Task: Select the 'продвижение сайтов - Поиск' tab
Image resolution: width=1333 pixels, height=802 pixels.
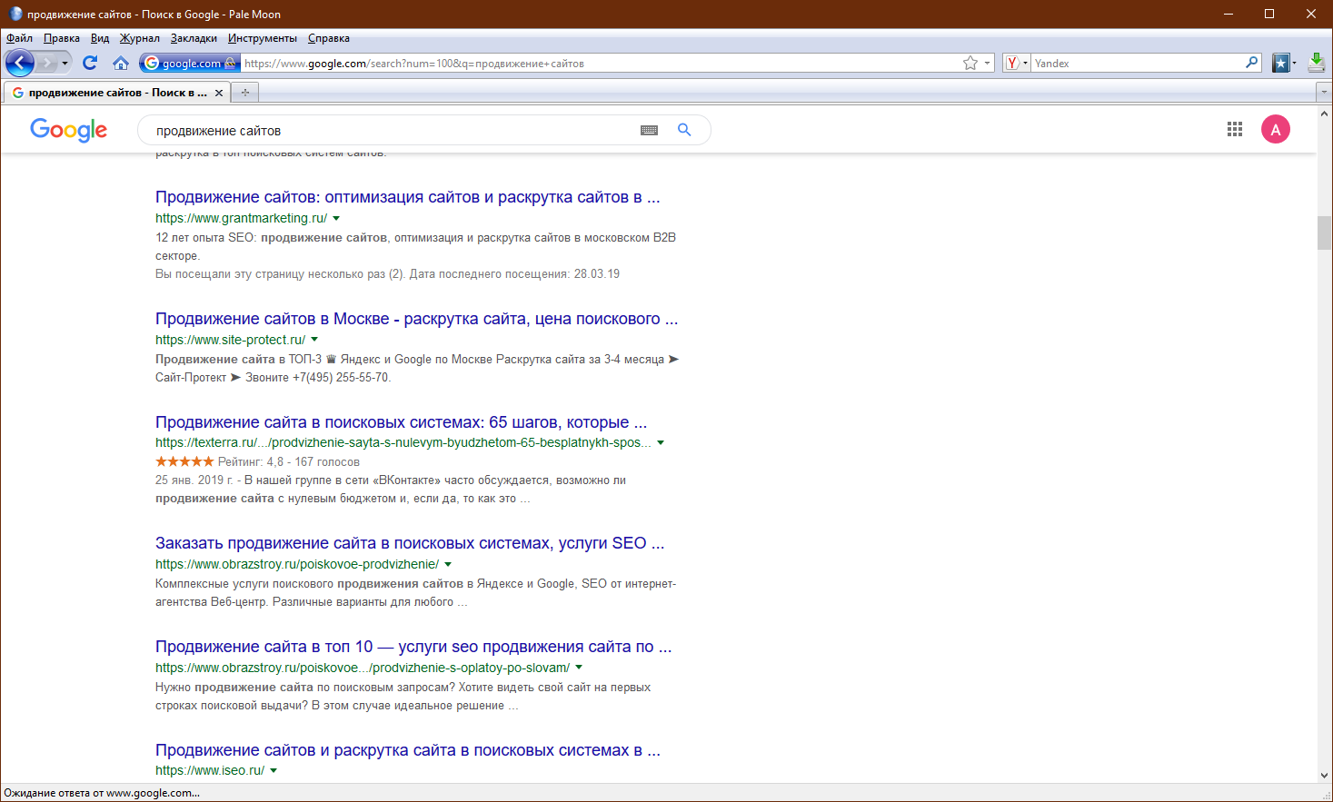Action: (x=117, y=93)
